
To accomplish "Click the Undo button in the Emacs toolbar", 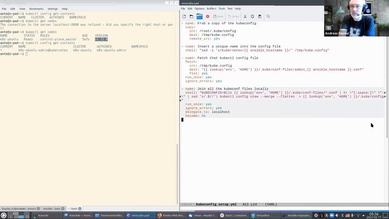I will [x=233, y=16].
